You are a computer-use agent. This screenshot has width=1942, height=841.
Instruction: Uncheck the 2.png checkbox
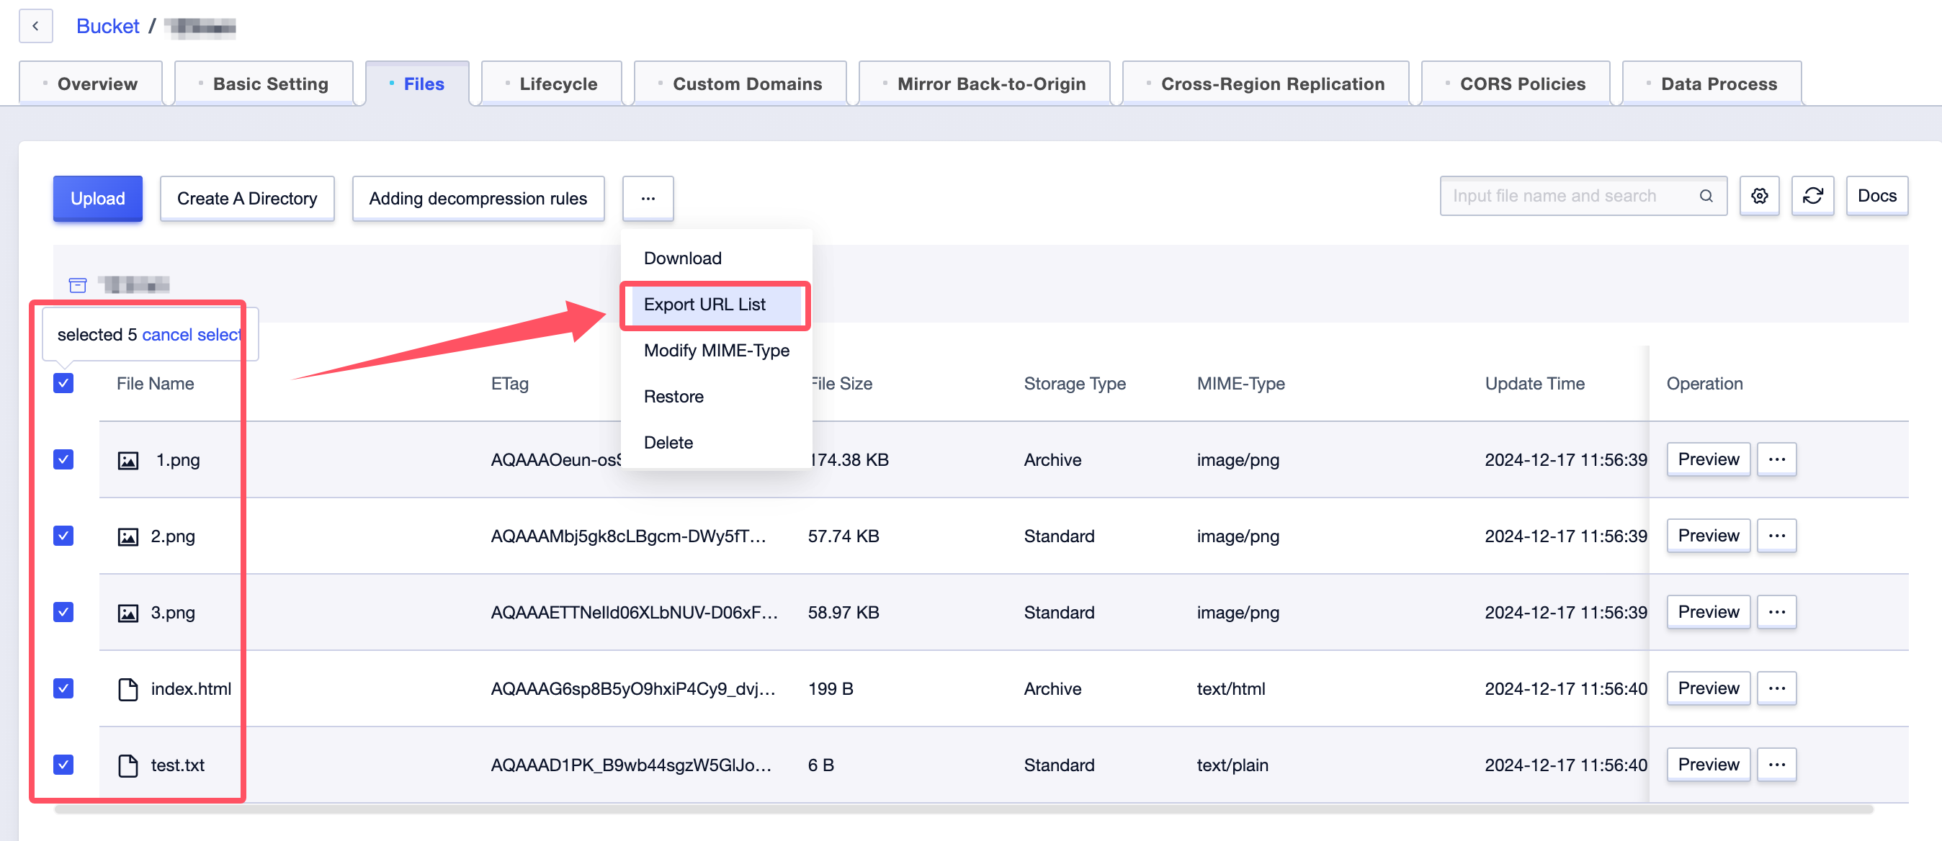click(x=63, y=535)
